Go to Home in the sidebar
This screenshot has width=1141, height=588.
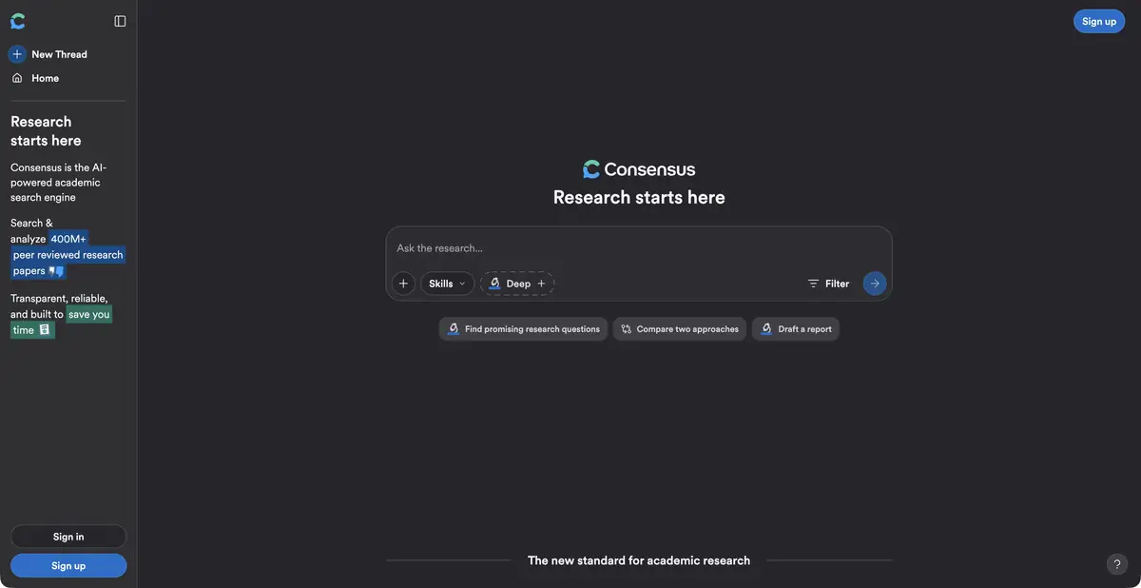(35, 78)
